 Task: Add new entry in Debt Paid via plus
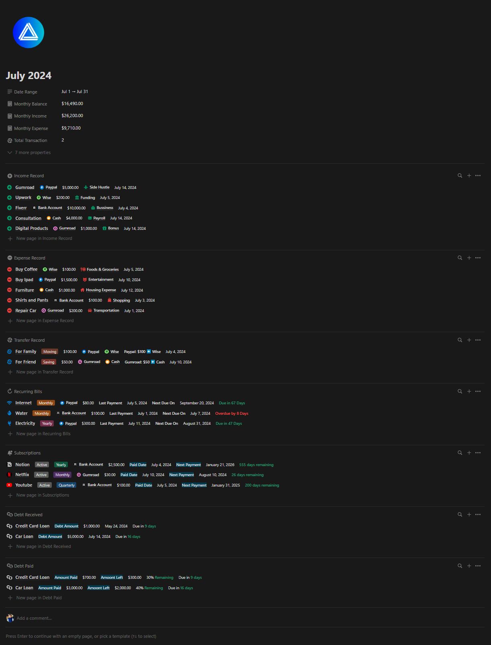pyautogui.click(x=469, y=566)
